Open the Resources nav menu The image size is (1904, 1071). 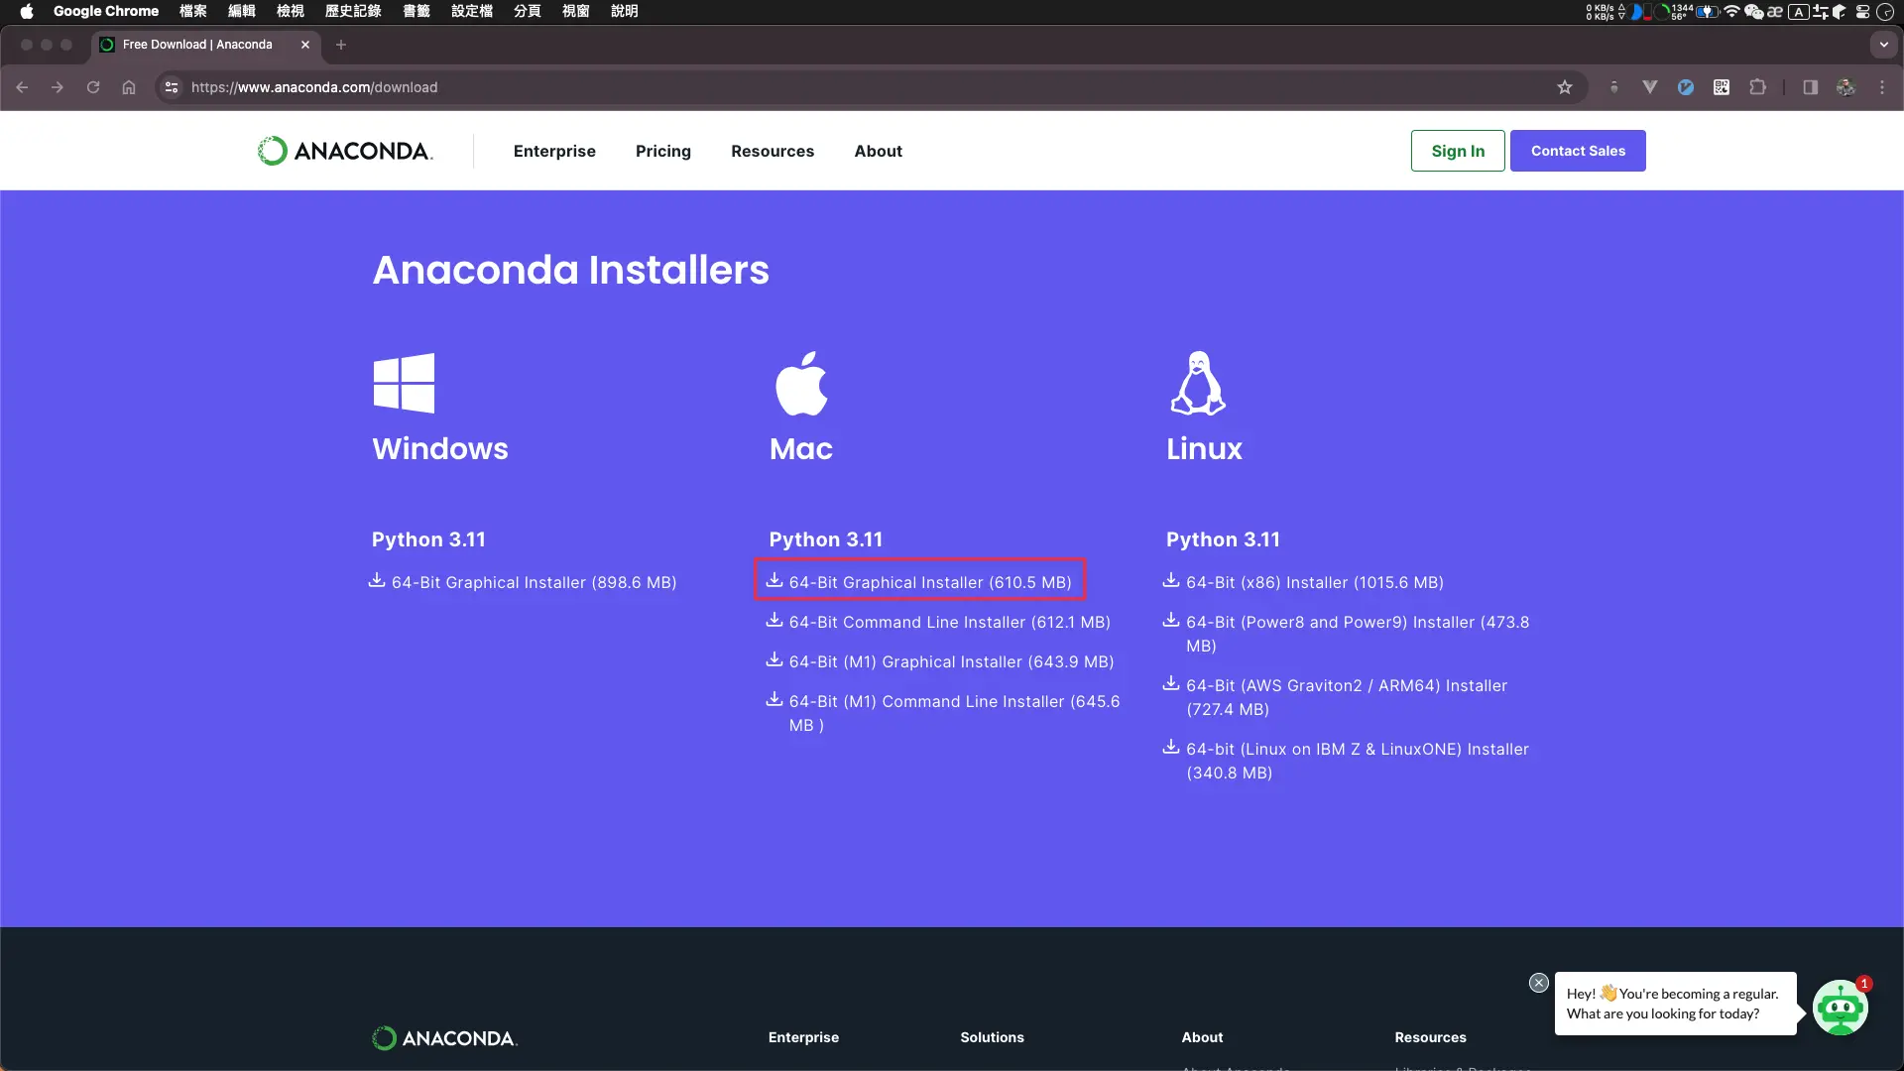[x=773, y=151]
